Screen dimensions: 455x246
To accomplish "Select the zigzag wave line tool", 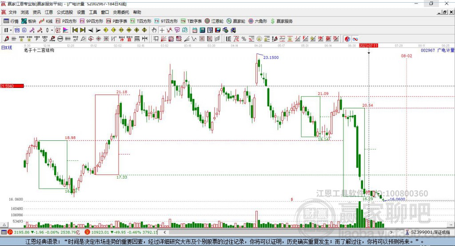I will 194,39.
